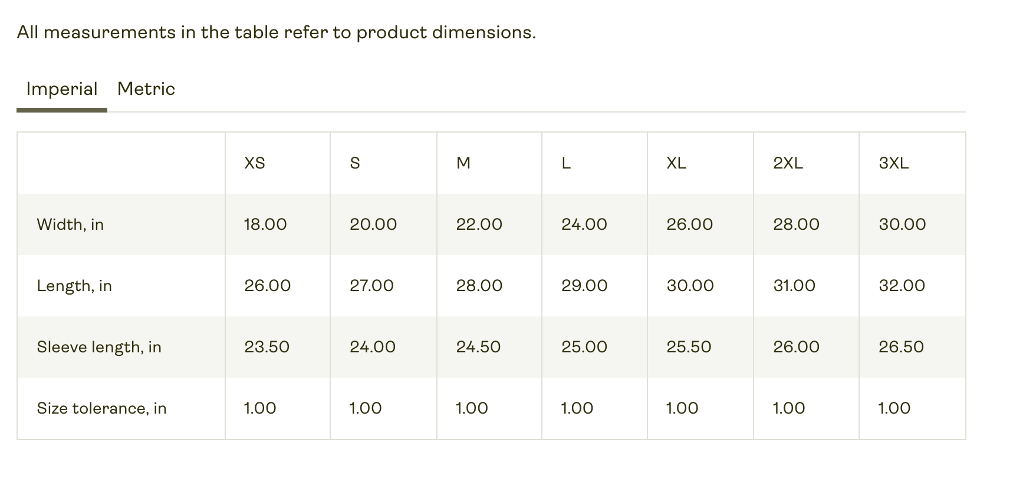Viewport: 1013px width, 502px height.
Task: Click the Length, in row label
Action: tap(74, 286)
